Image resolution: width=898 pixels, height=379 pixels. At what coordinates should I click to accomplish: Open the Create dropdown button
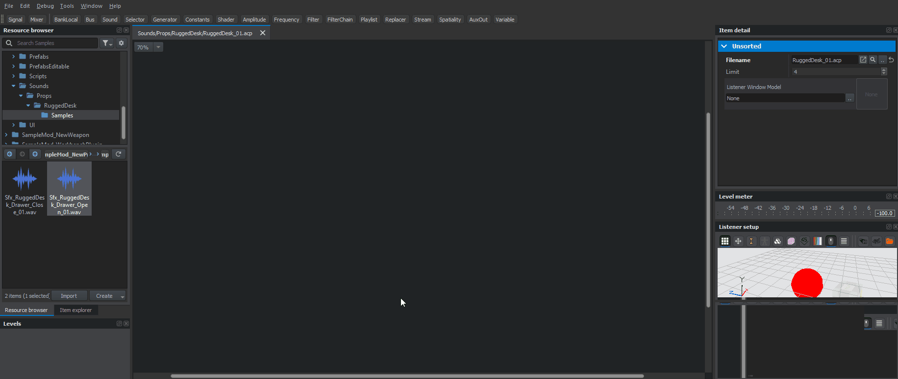click(x=108, y=296)
